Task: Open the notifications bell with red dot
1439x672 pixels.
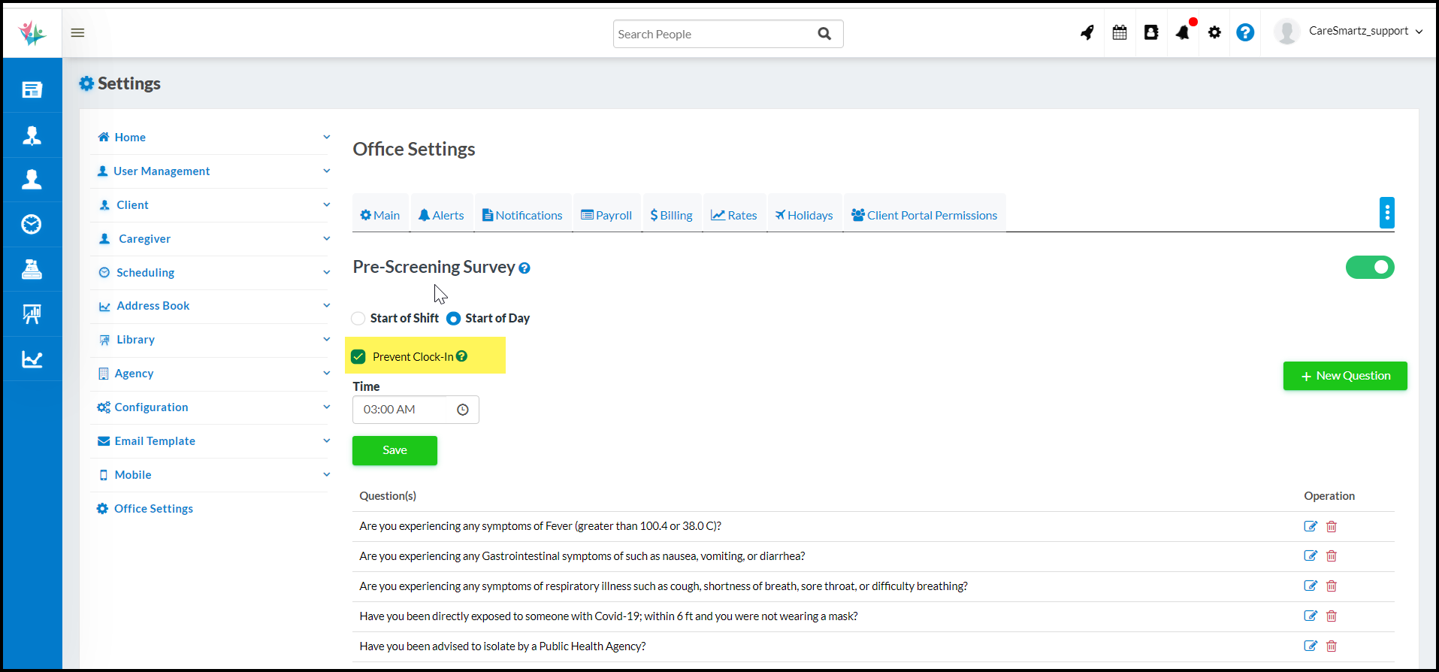Action: 1183,32
